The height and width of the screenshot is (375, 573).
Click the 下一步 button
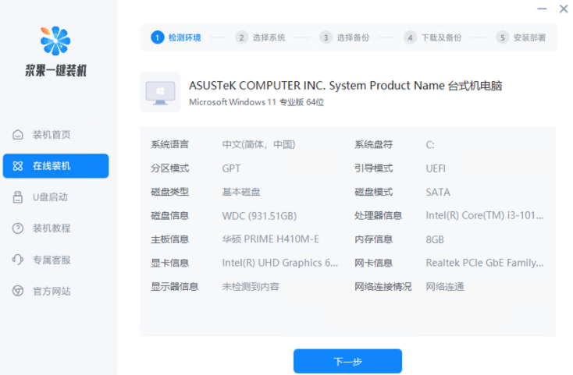(347, 361)
